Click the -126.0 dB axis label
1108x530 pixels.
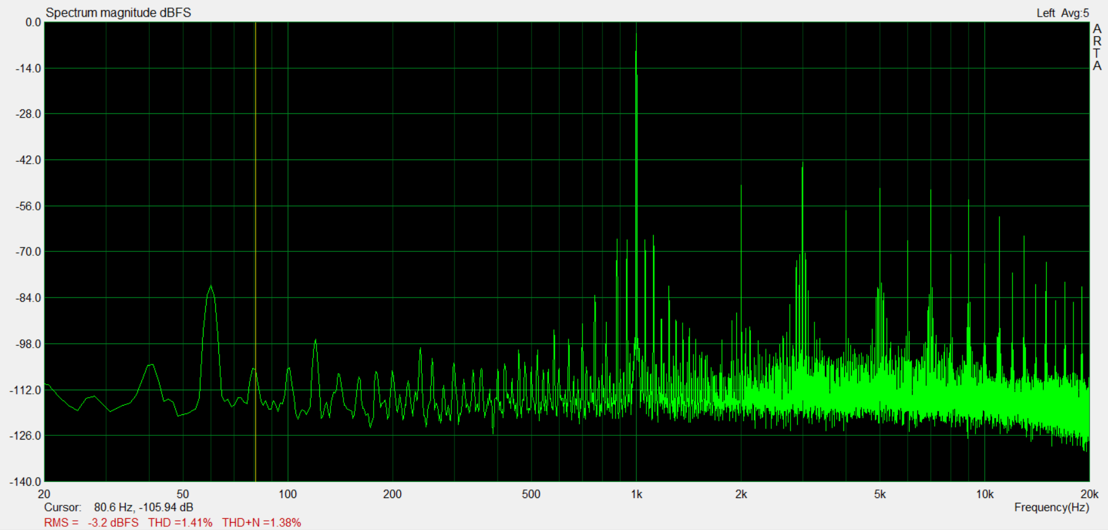(x=26, y=436)
